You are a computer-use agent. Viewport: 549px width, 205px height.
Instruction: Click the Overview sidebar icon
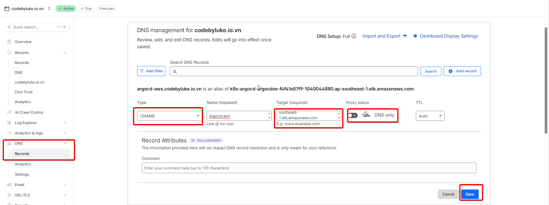click(x=9, y=42)
